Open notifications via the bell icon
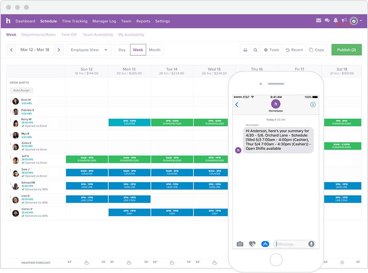This screenshot has width=368, height=273. click(x=336, y=19)
